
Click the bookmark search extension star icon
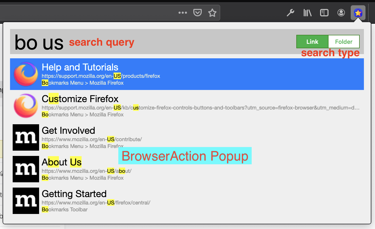tap(358, 13)
